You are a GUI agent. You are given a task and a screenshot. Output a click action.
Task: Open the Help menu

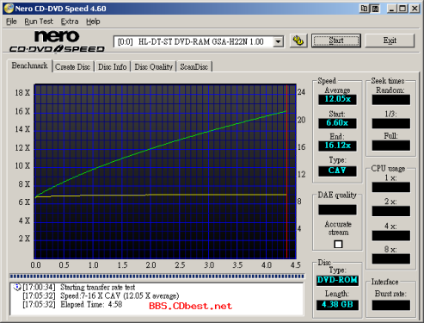pos(93,22)
